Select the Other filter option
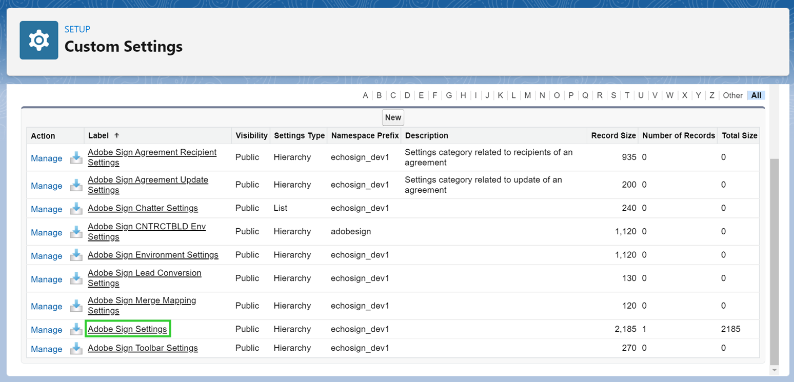Viewport: 794px width, 382px height. (732, 95)
